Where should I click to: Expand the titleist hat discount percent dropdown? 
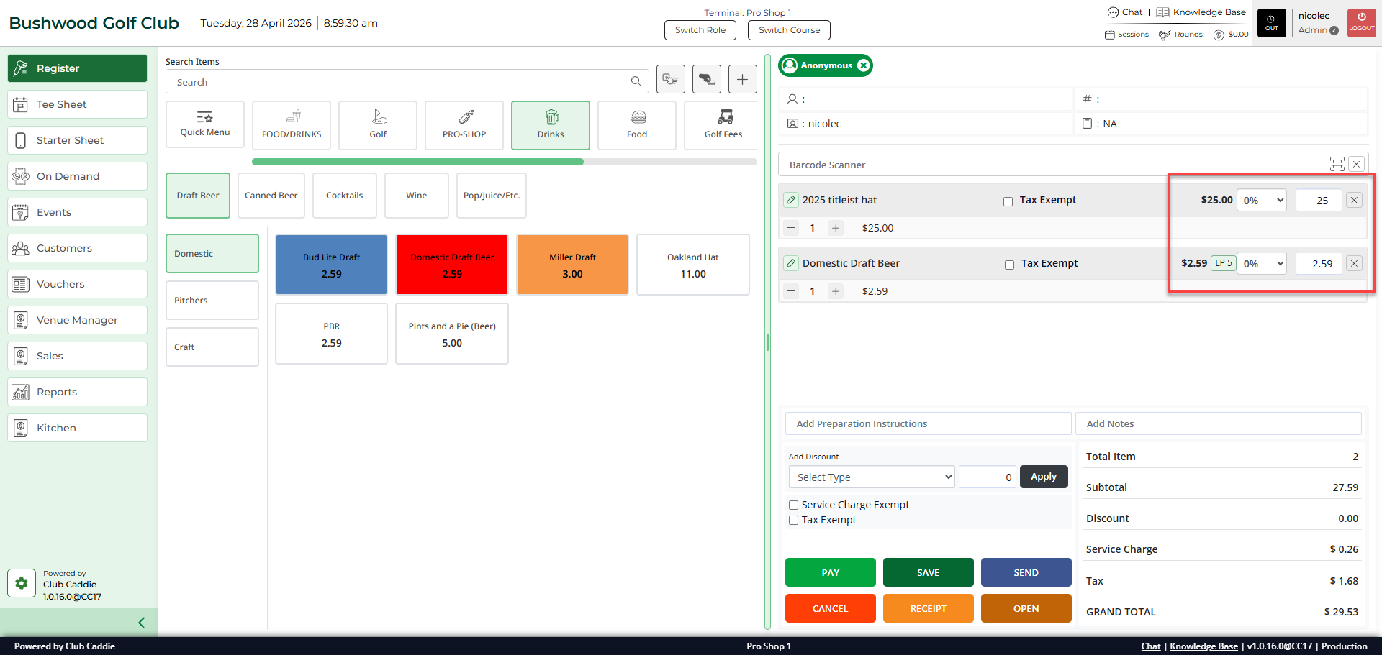pyautogui.click(x=1262, y=201)
